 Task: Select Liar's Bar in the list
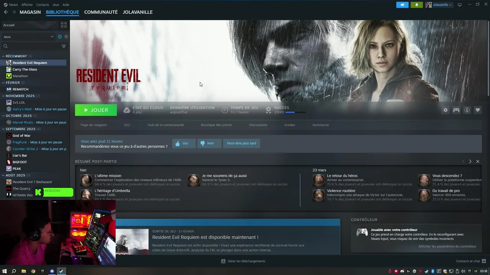[x=20, y=155]
